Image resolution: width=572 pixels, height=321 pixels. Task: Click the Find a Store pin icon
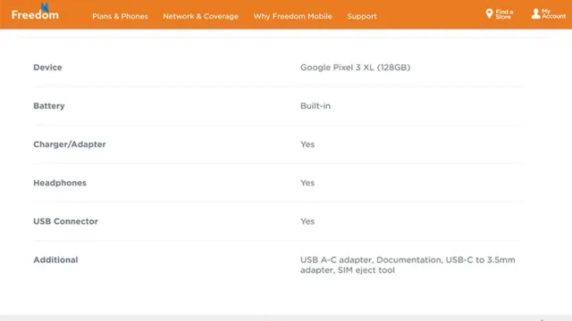click(x=489, y=14)
